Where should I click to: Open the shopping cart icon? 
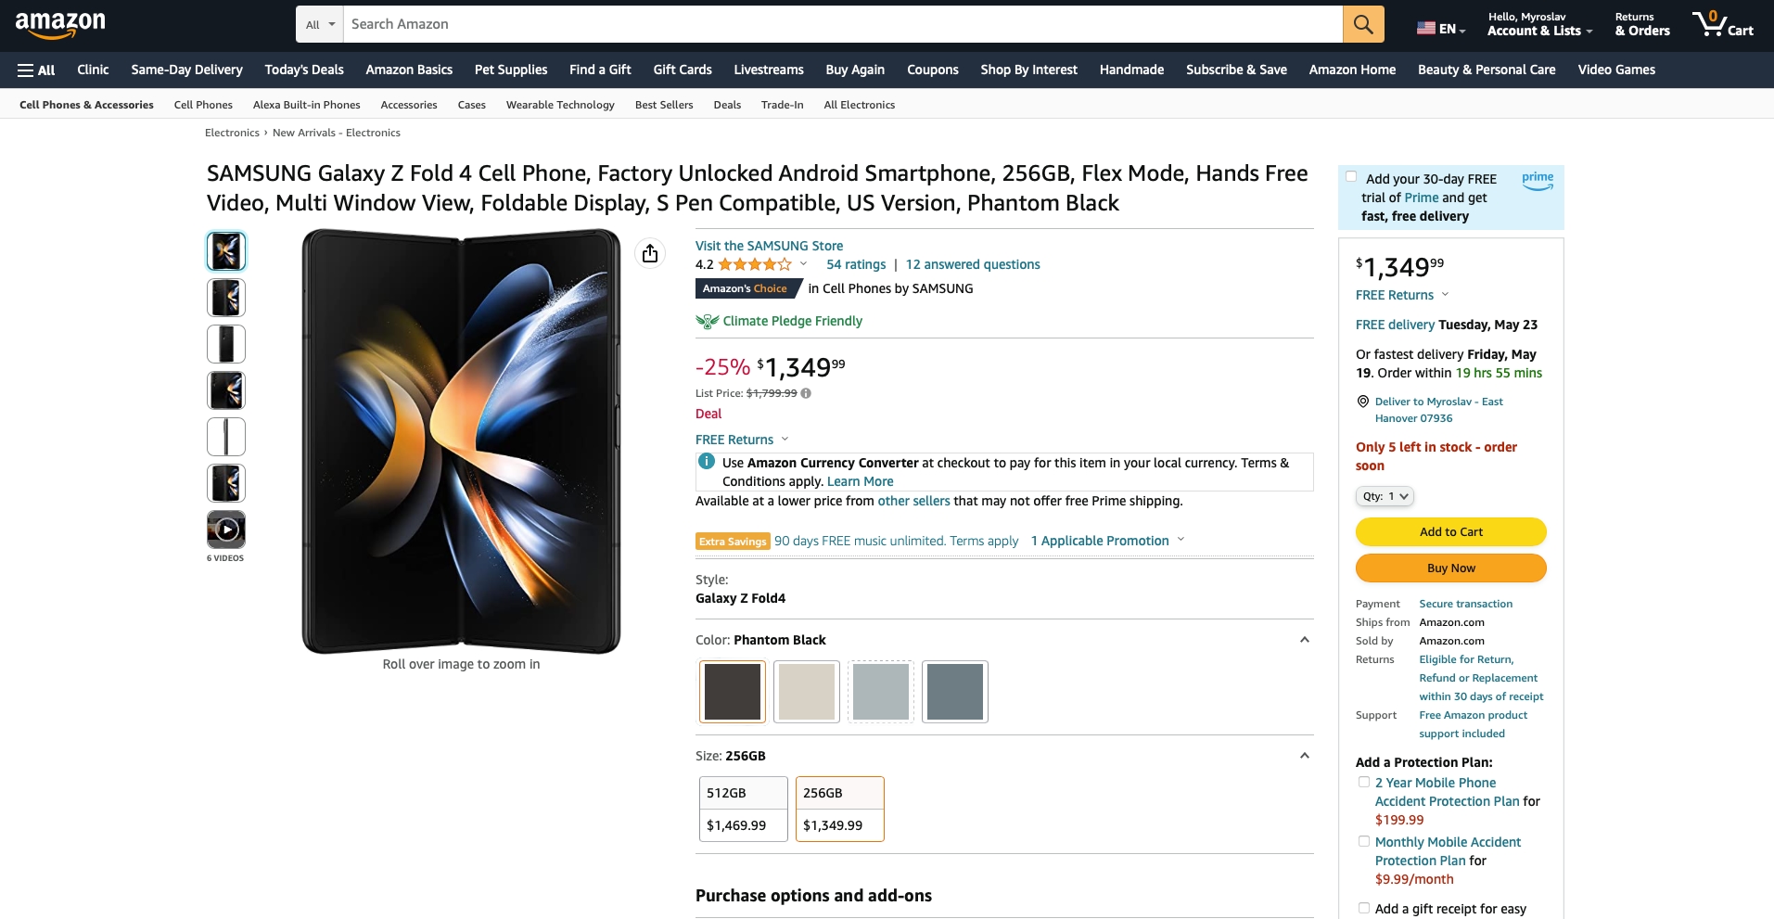coord(1723,24)
